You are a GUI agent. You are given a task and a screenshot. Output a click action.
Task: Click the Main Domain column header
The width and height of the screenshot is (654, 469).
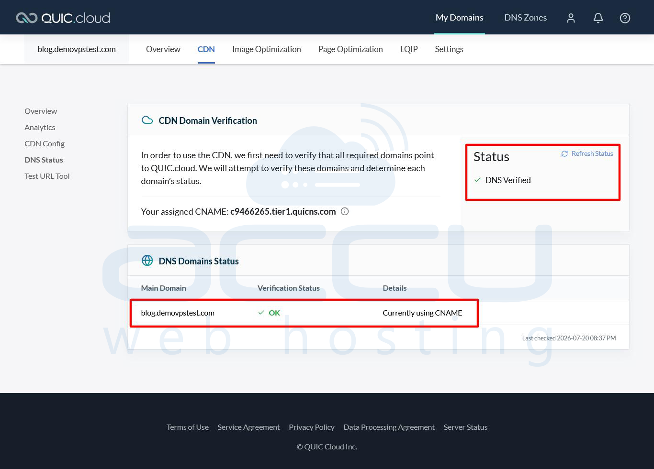click(x=163, y=288)
